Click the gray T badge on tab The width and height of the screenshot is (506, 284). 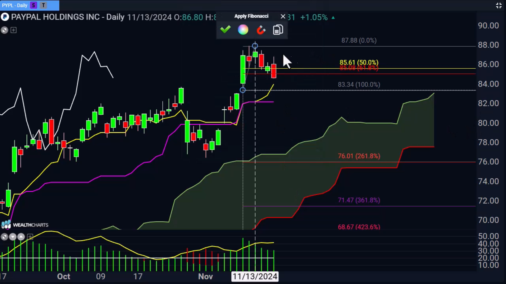point(43,5)
